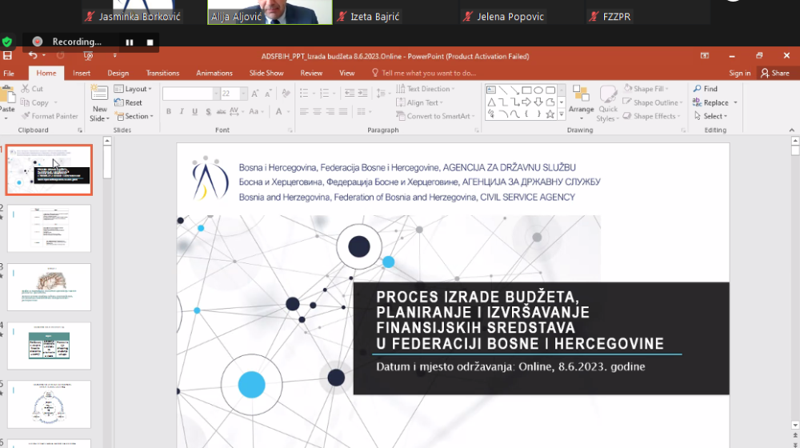Open the Text Direction menu
800x448 pixels.
[x=426, y=89]
